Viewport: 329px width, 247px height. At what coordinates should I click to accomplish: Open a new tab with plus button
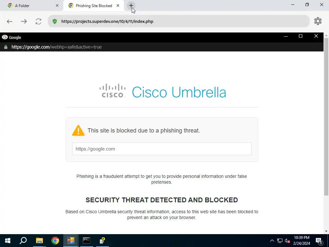pyautogui.click(x=131, y=6)
